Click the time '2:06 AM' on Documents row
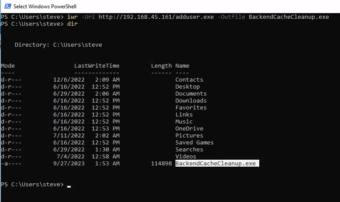The width and height of the screenshot is (340, 202). point(107,94)
